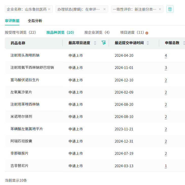Open count link 3 for 注射用氨苄西林钠舒巴坦钠
This screenshot has height=185, width=185.
tap(166, 68)
